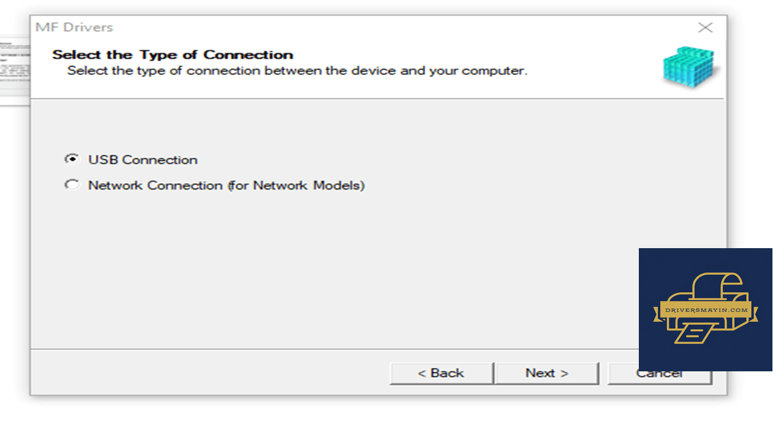Image resolution: width=781 pixels, height=439 pixels.
Task: Select the USB Connection radio button
Action: pos(72,159)
